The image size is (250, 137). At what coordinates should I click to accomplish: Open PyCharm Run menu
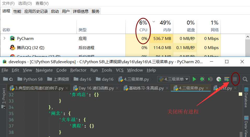coord(94,70)
